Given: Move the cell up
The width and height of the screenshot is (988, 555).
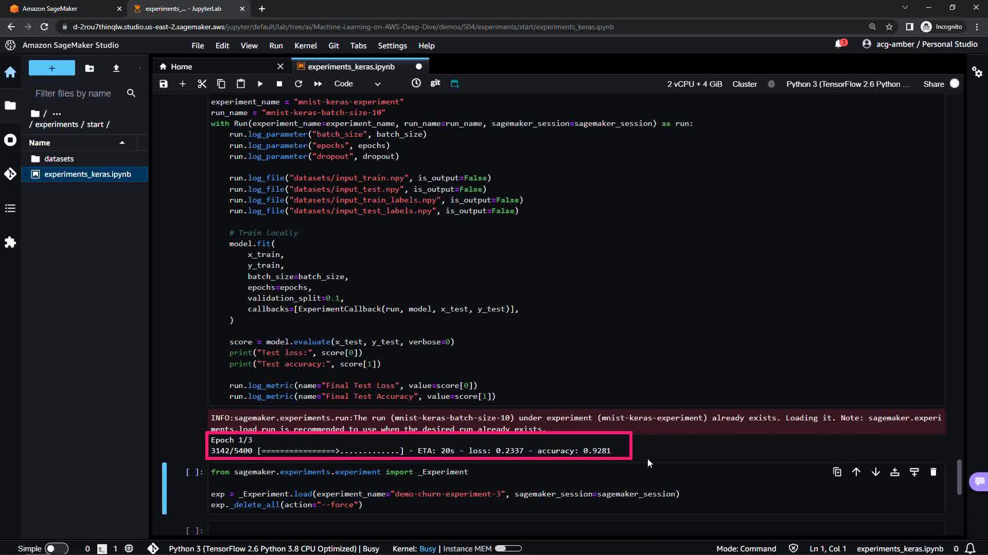Looking at the screenshot, I should (x=856, y=472).
